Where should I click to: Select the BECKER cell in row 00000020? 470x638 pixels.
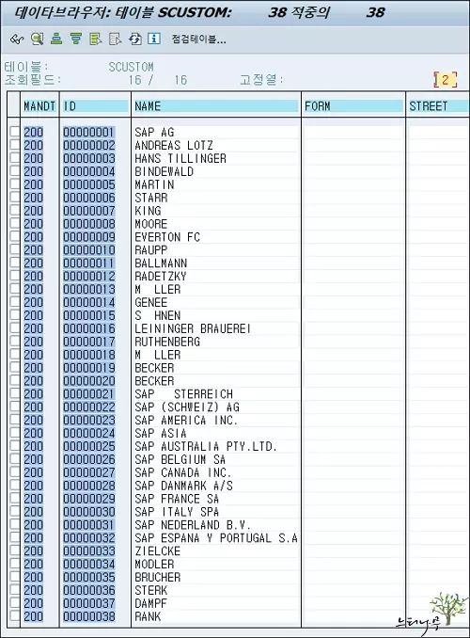[x=154, y=381]
